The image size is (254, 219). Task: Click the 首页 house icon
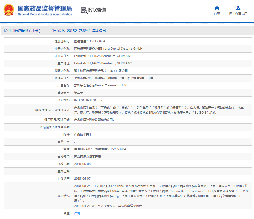pos(217,8)
